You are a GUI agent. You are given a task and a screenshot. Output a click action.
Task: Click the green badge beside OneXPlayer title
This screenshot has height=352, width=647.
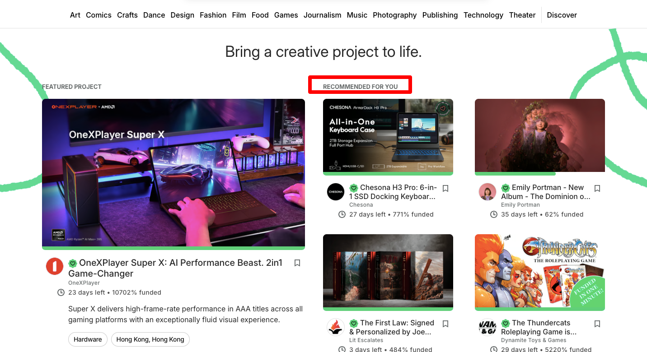pyautogui.click(x=73, y=263)
